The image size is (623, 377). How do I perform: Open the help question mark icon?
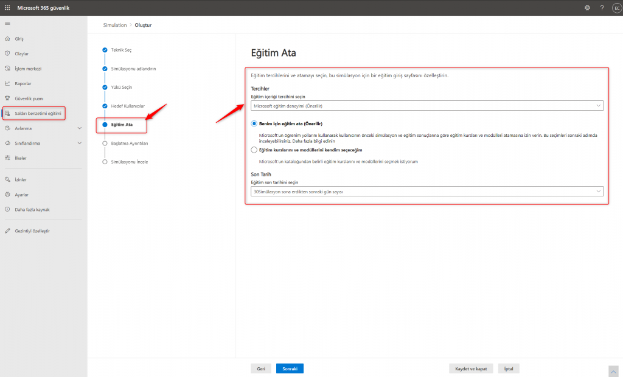[x=602, y=8]
